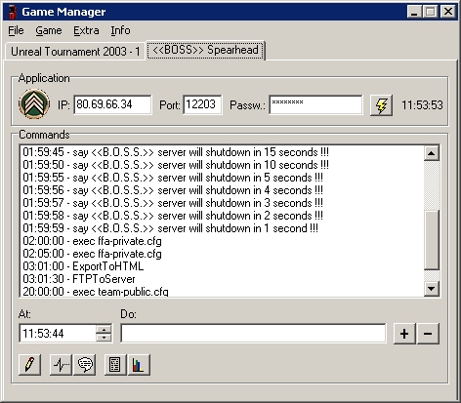Open the bar chart statistics icon
Screen dimensions: 461x403
[139, 365]
